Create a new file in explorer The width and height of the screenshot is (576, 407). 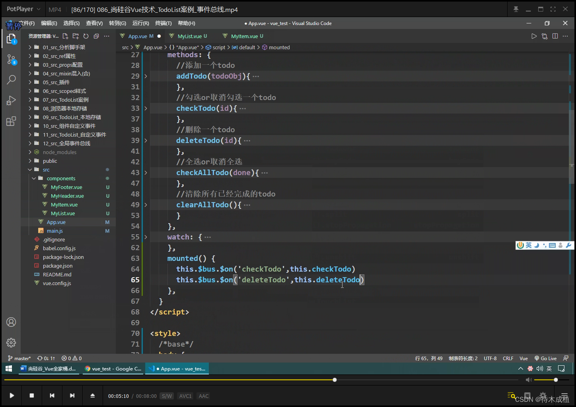[66, 36]
